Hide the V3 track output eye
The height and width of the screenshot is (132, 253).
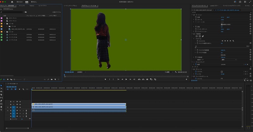pos(20,102)
